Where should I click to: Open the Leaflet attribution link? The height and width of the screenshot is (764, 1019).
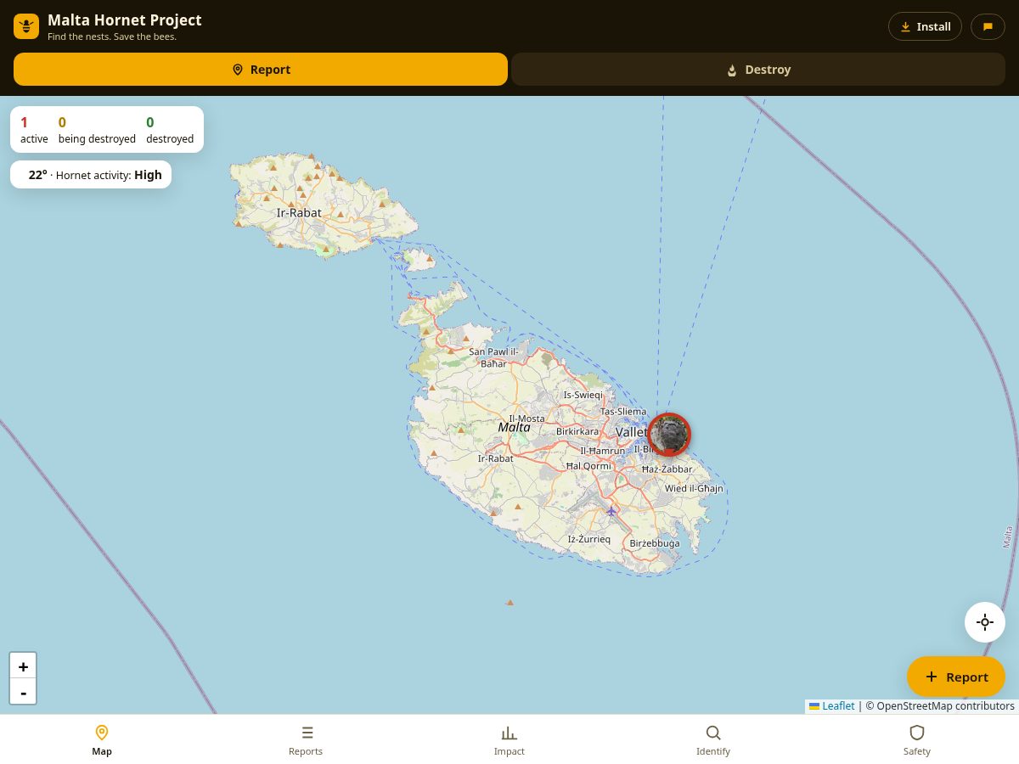831,706
